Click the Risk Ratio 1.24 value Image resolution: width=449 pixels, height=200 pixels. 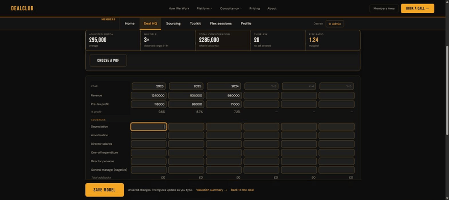314,40
